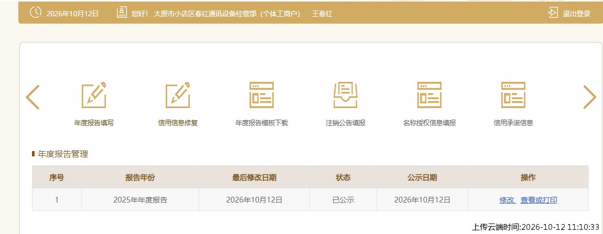Click the 已公示 status cell
Screen dimensions: 603x234
[343, 200]
